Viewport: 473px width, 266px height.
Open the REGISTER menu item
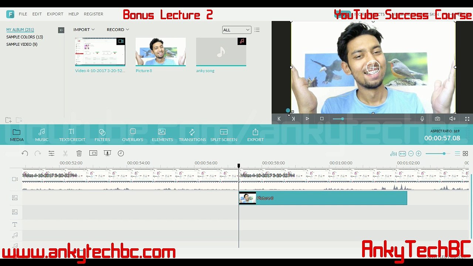(x=93, y=14)
